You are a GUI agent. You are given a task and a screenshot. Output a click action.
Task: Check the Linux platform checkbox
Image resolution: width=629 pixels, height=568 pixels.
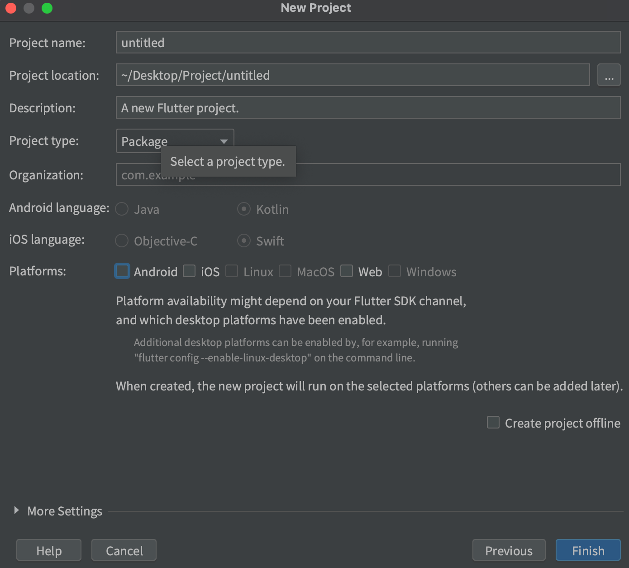(232, 271)
